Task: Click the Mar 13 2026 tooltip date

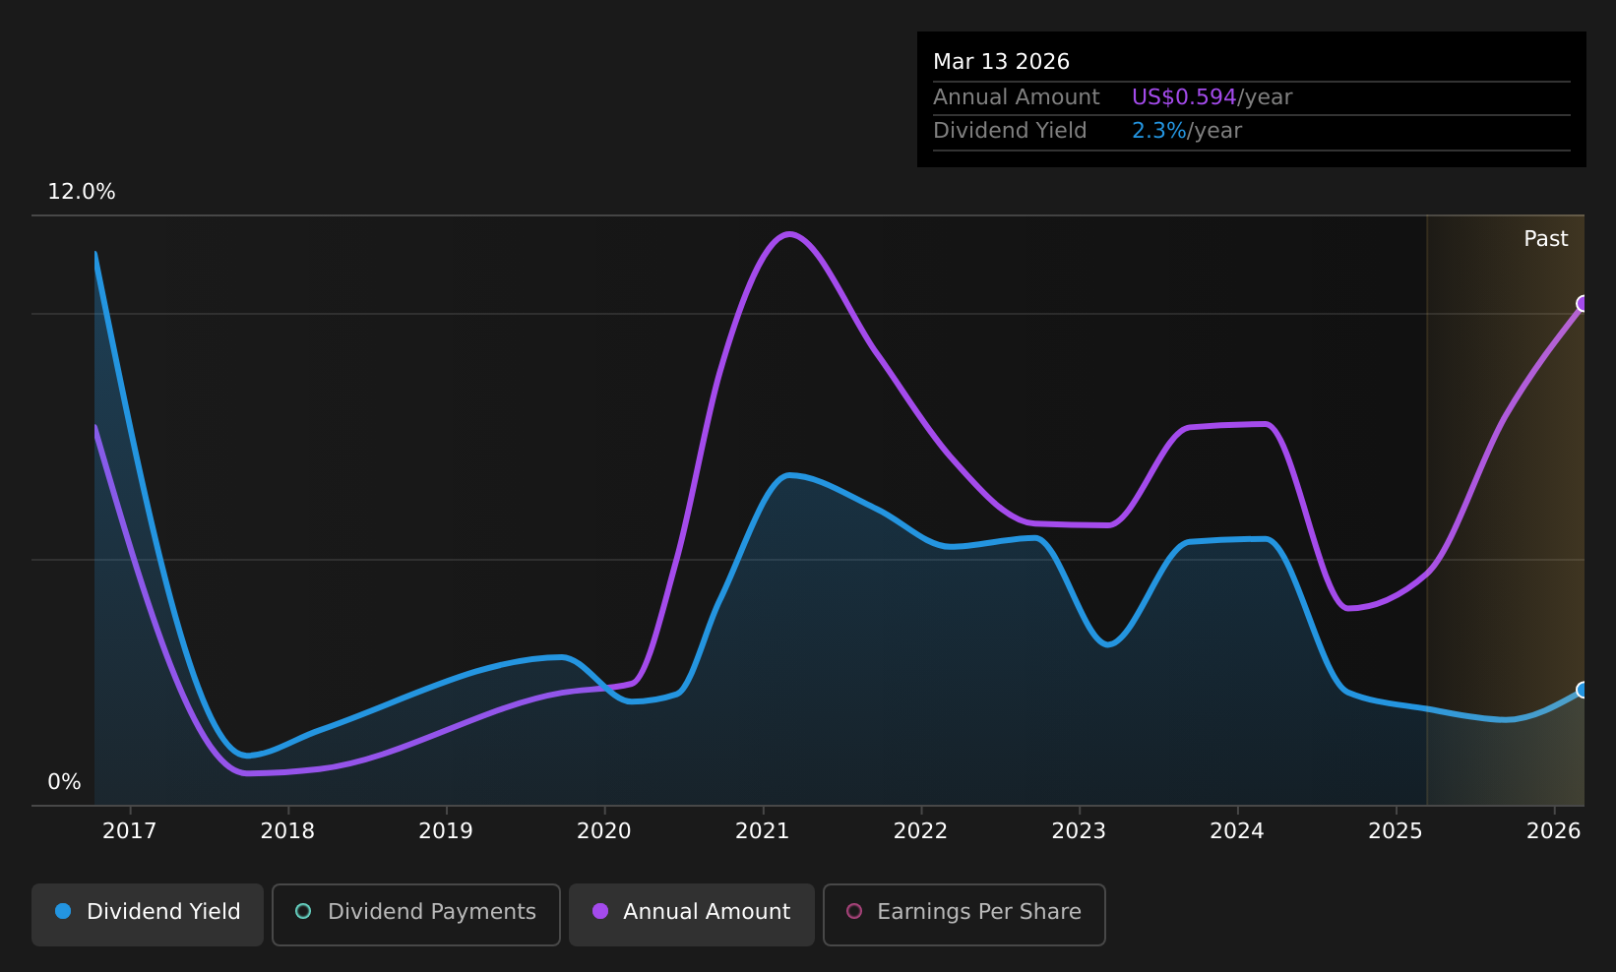Action: click(x=1001, y=62)
